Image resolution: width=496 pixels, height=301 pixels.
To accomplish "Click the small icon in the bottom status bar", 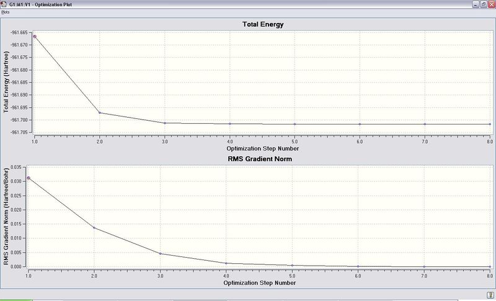I will click(490, 295).
